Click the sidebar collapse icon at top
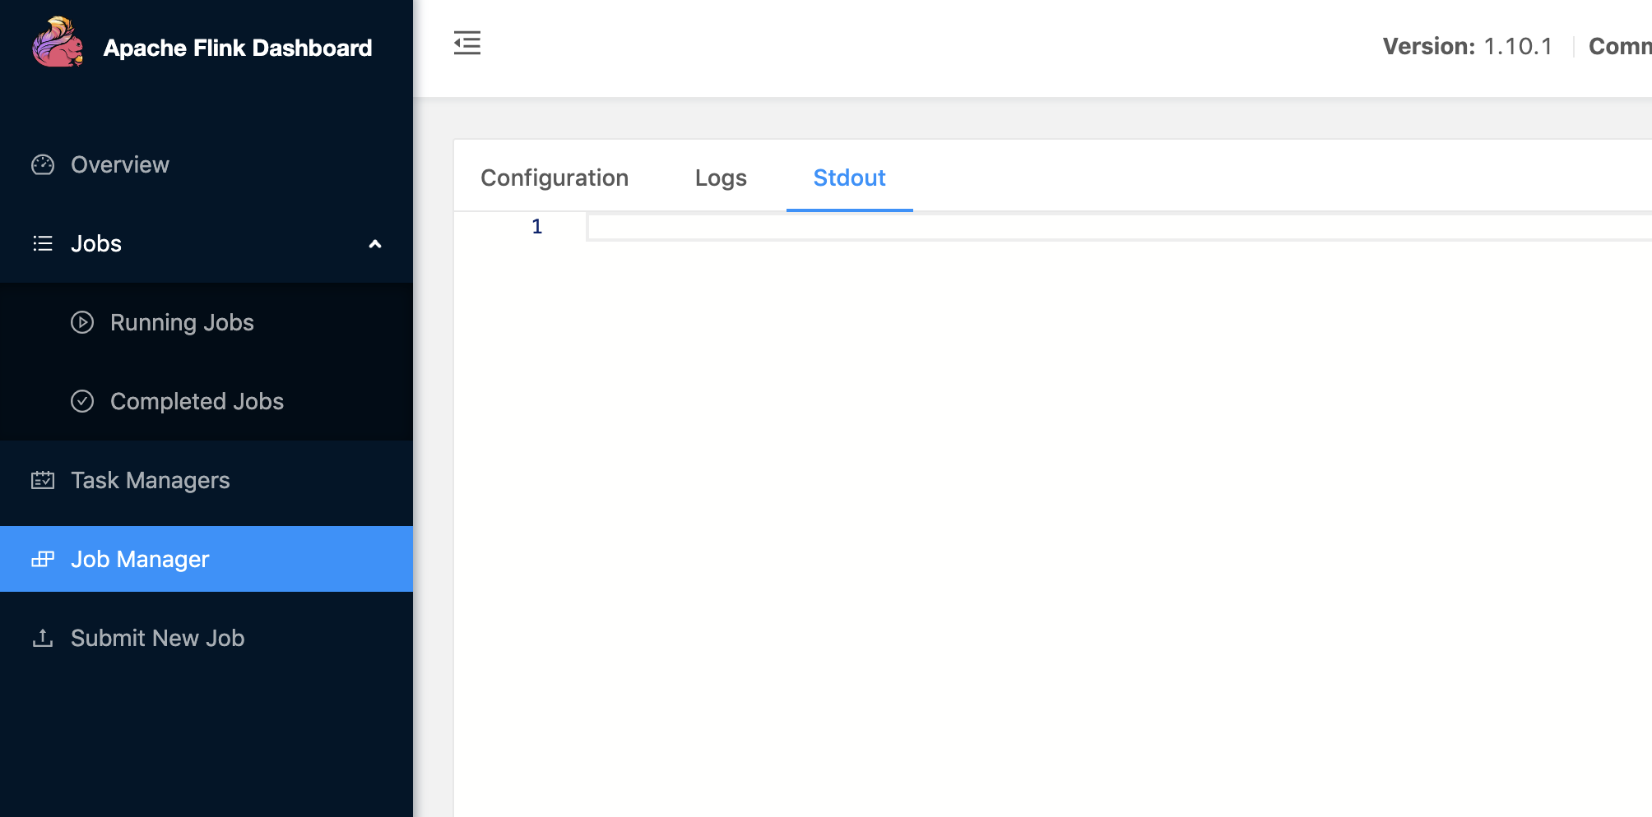The width and height of the screenshot is (1652, 817). (x=467, y=44)
